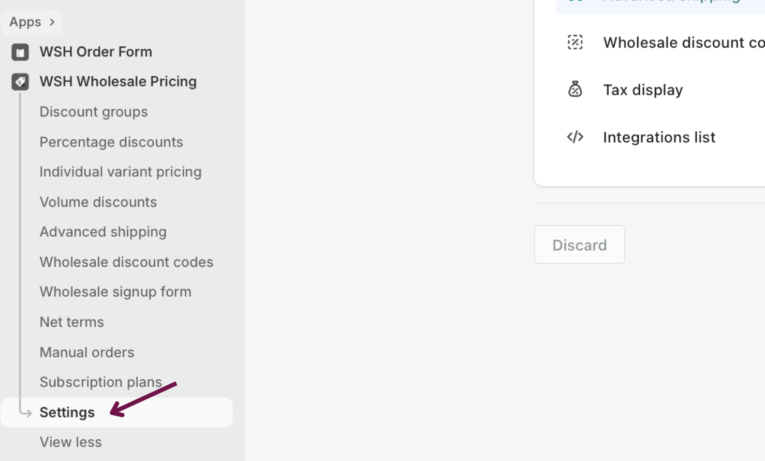Screen dimensions: 765x461
Task: Go to Net terms
Action: tap(72, 322)
